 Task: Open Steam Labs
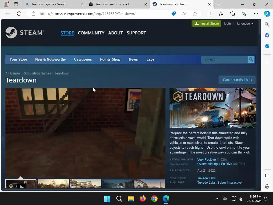150,60
